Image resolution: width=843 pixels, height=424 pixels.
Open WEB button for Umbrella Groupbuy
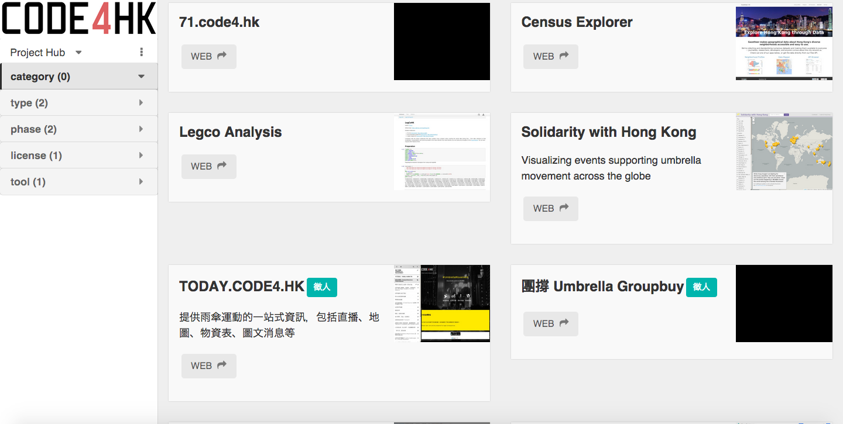(551, 324)
